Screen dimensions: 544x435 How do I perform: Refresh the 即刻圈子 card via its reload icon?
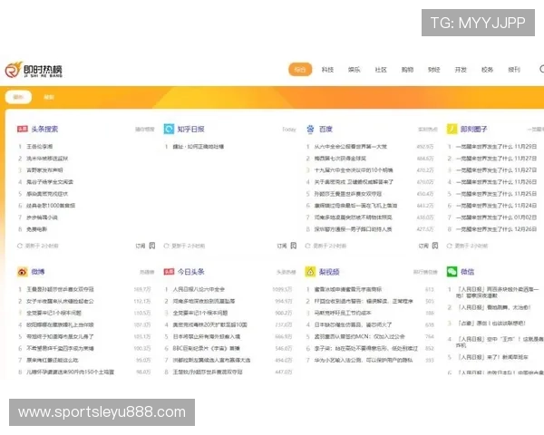[x=450, y=246]
